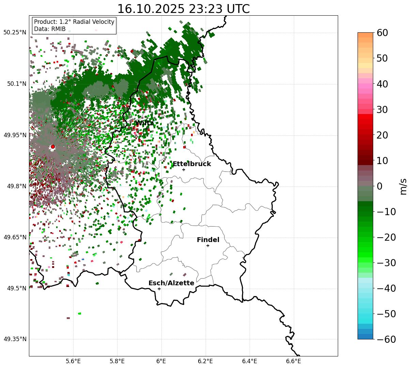Click the colorbar tick label 30

click(383, 110)
